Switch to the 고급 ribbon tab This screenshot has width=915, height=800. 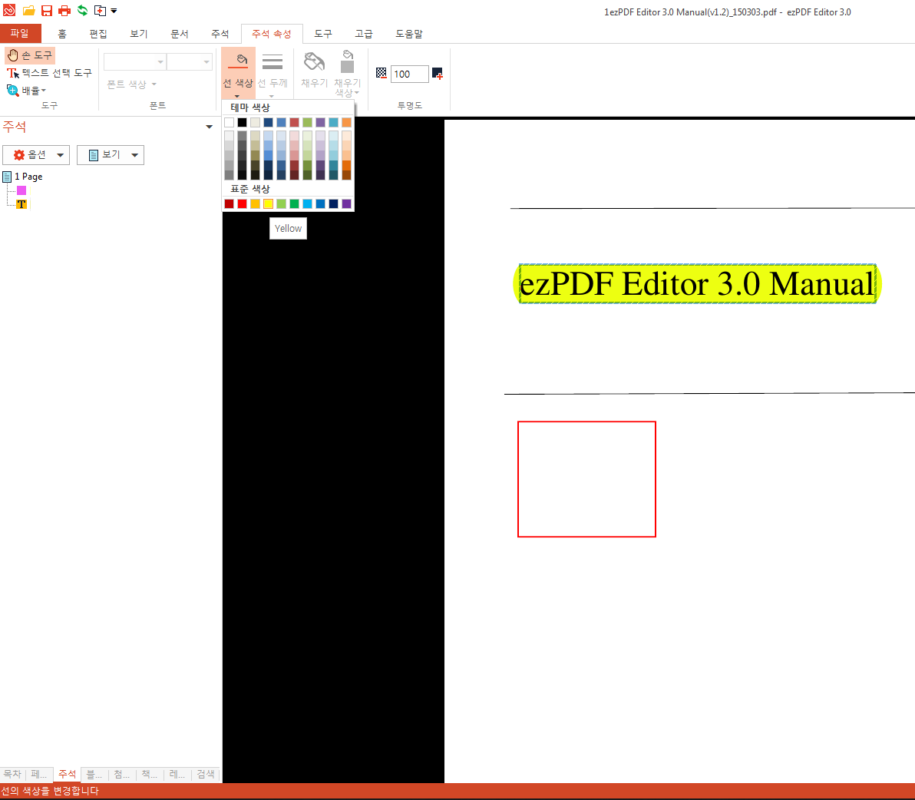pyautogui.click(x=364, y=34)
